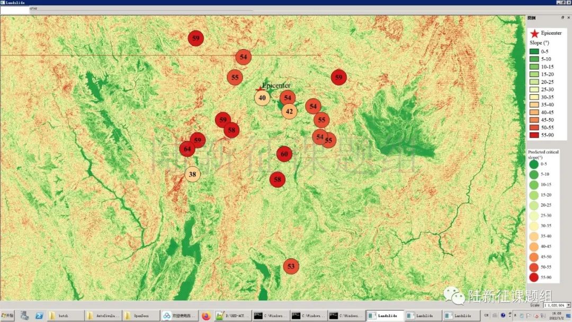Click the Start button on the taskbar
Viewport: 572px width, 322px height.
tap(7, 316)
